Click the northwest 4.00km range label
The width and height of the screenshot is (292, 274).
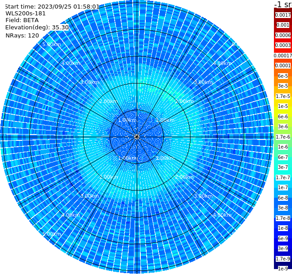click(70, 63)
